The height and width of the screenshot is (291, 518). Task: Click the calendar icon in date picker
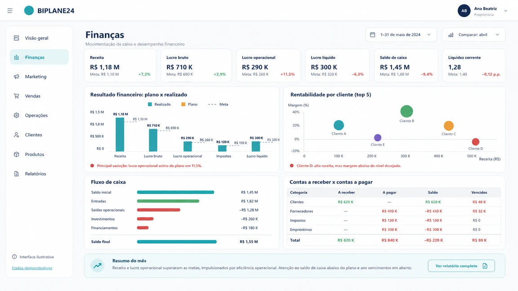[x=372, y=35]
